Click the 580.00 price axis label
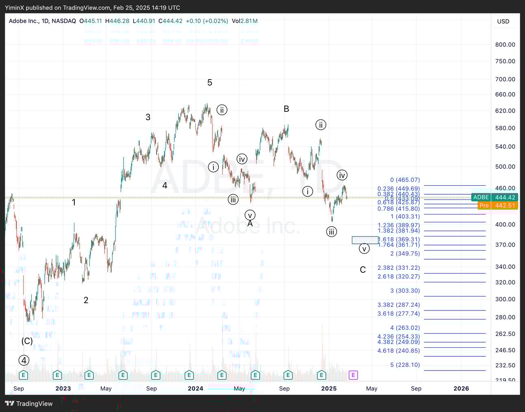The height and width of the screenshot is (412, 525). coord(505,128)
